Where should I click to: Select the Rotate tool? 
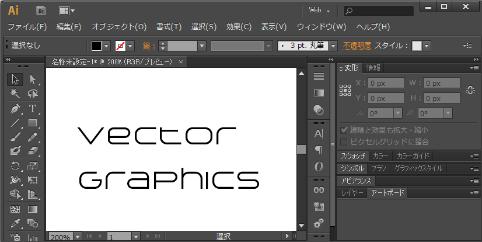click(16, 166)
